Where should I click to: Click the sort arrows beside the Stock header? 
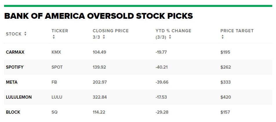[25, 34]
